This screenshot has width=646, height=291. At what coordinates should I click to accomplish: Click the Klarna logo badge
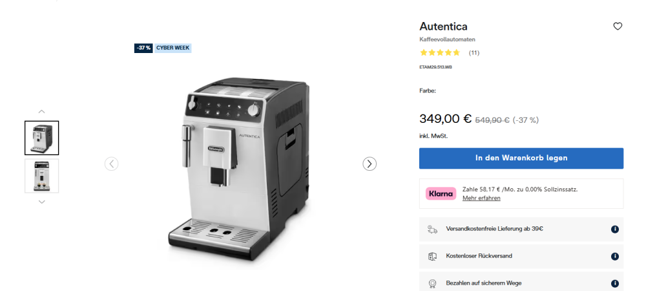point(441,193)
